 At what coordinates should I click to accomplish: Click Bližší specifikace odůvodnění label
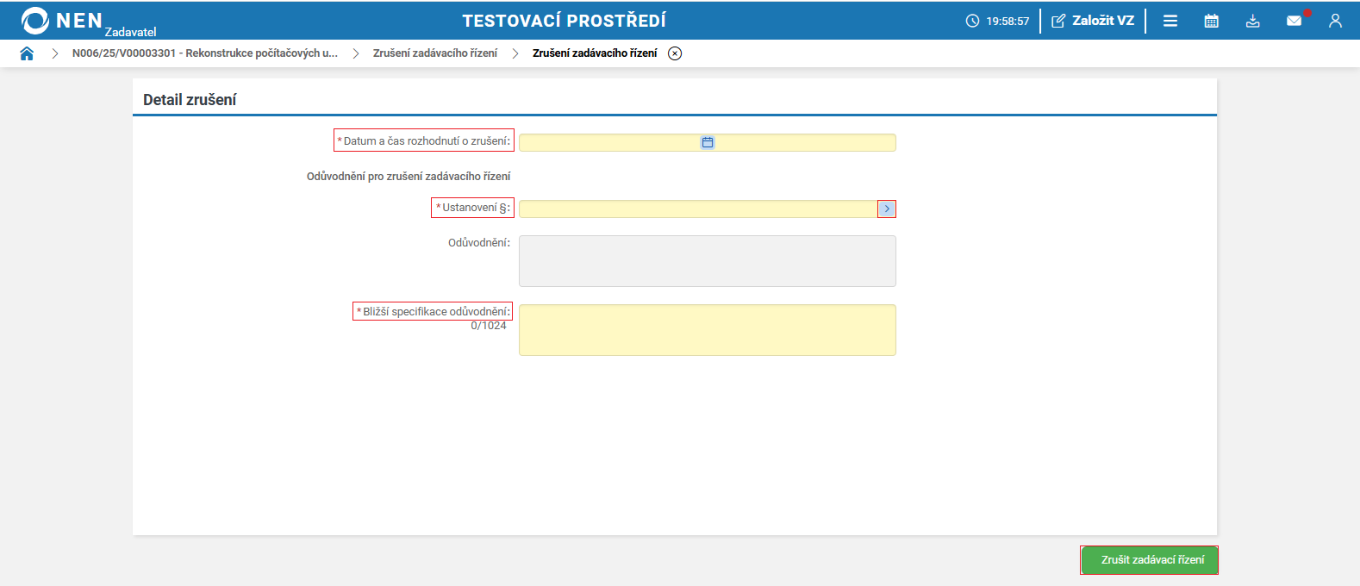[x=433, y=311]
